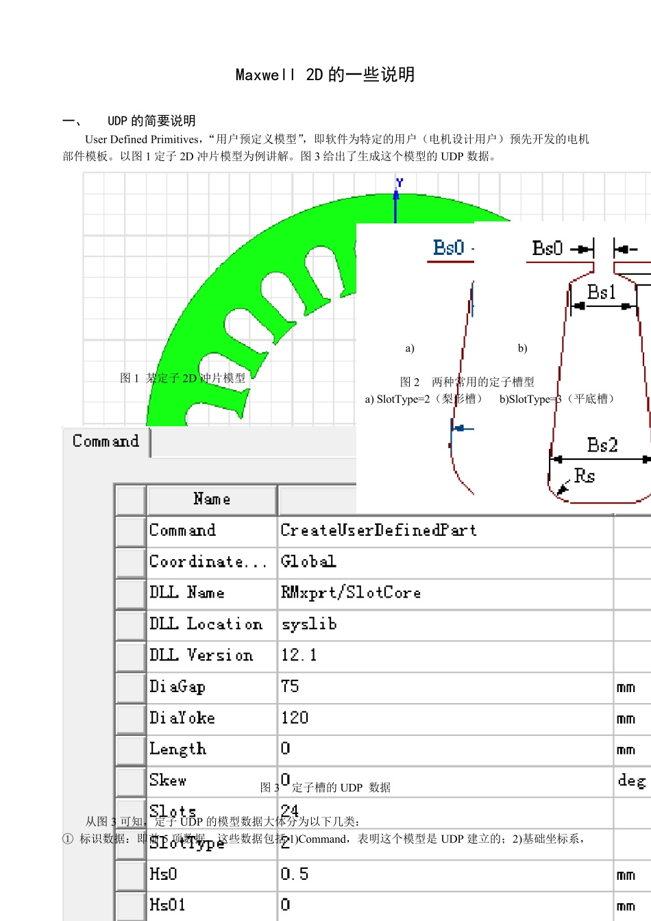Viewport: 651px width, 921px height.
Task: Select the row header beside DiaGap
Action: point(130,687)
